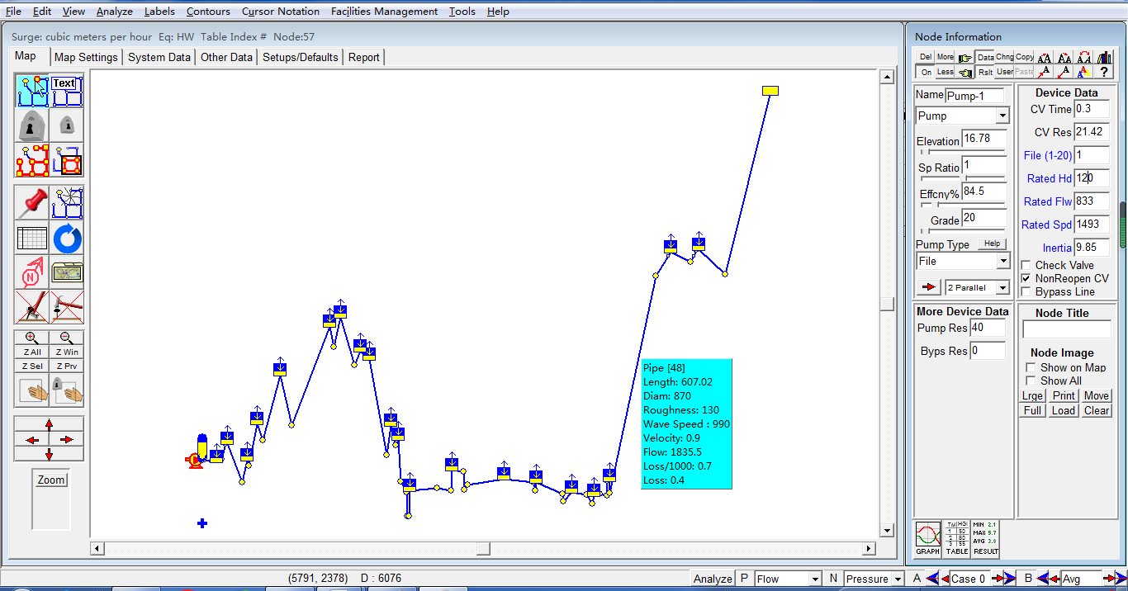Toggle the Data view button
Screen dimensions: 1128x591
click(x=985, y=57)
